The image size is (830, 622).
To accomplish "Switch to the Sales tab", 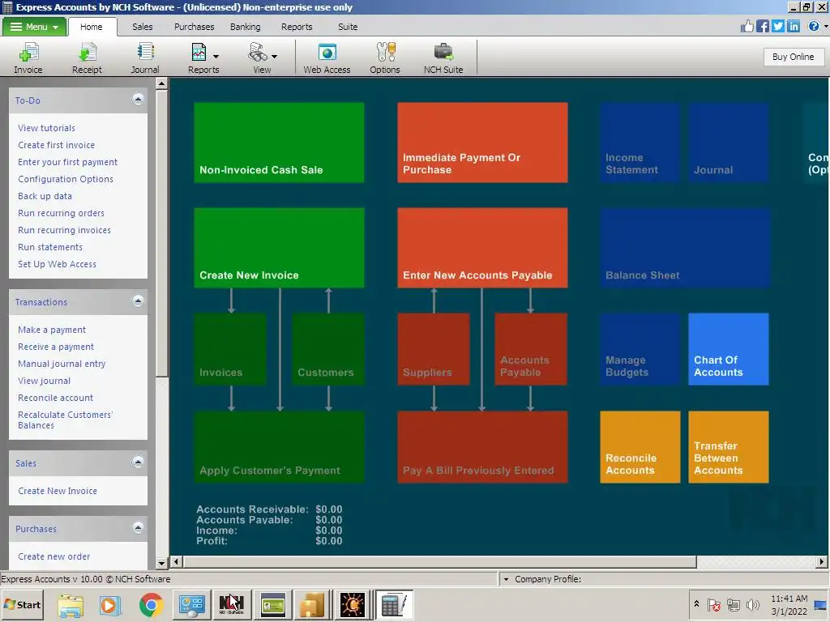I will pos(143,27).
